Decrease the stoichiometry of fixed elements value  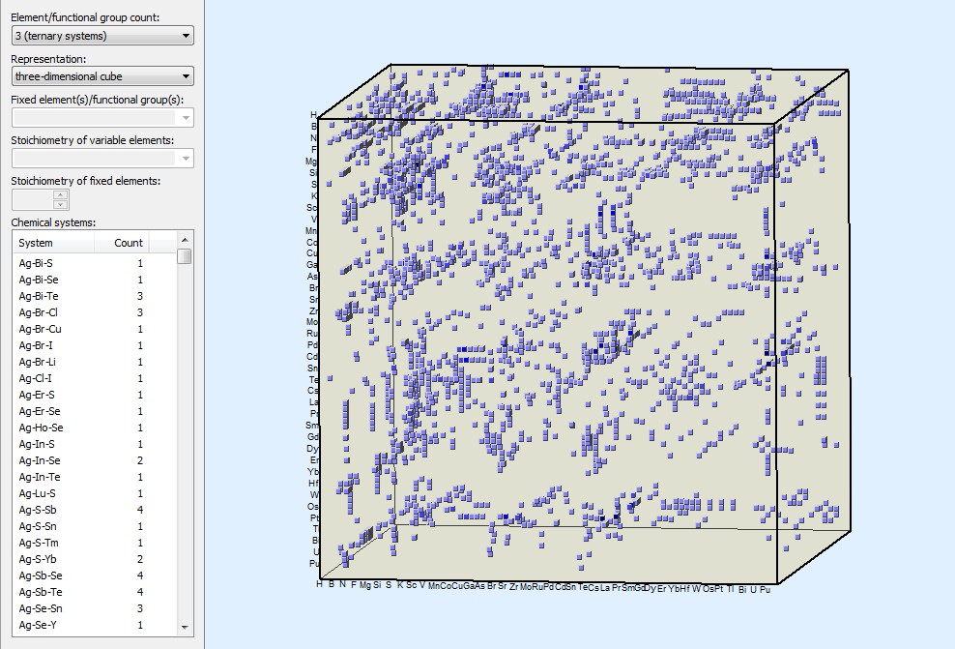(x=61, y=204)
